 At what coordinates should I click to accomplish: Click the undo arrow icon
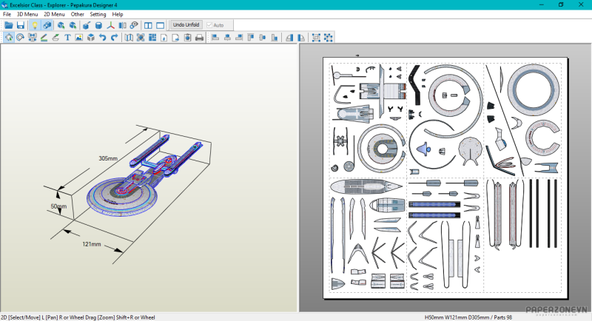point(102,38)
